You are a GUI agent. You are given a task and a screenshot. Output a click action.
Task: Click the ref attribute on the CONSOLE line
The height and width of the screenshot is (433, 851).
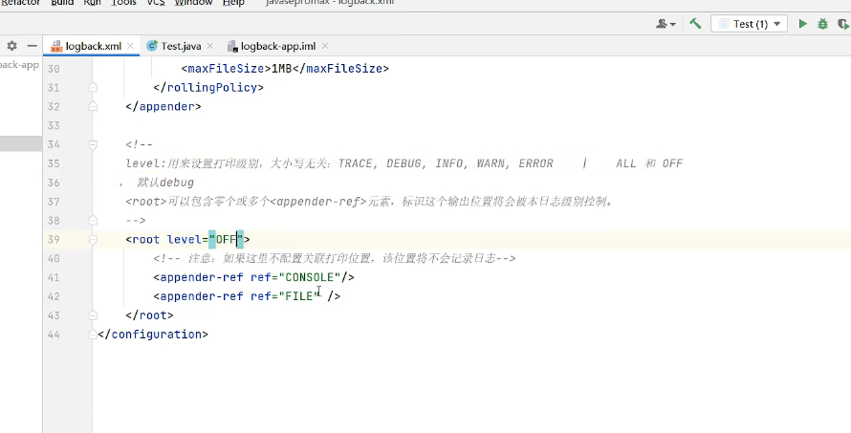point(260,277)
